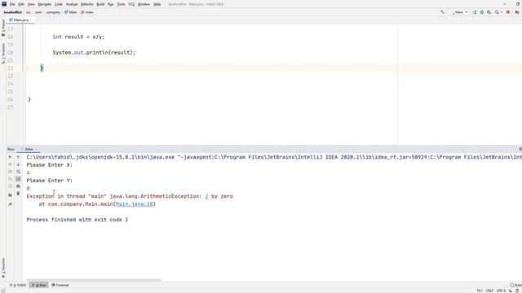Click the UTF-8 encoding status
The width and height of the screenshot is (522, 293).
point(501,291)
